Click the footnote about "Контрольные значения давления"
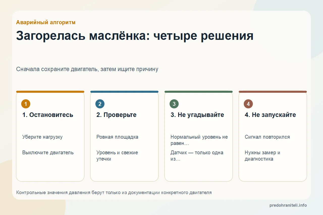Screen dimensions: 323x215 pos(114,193)
